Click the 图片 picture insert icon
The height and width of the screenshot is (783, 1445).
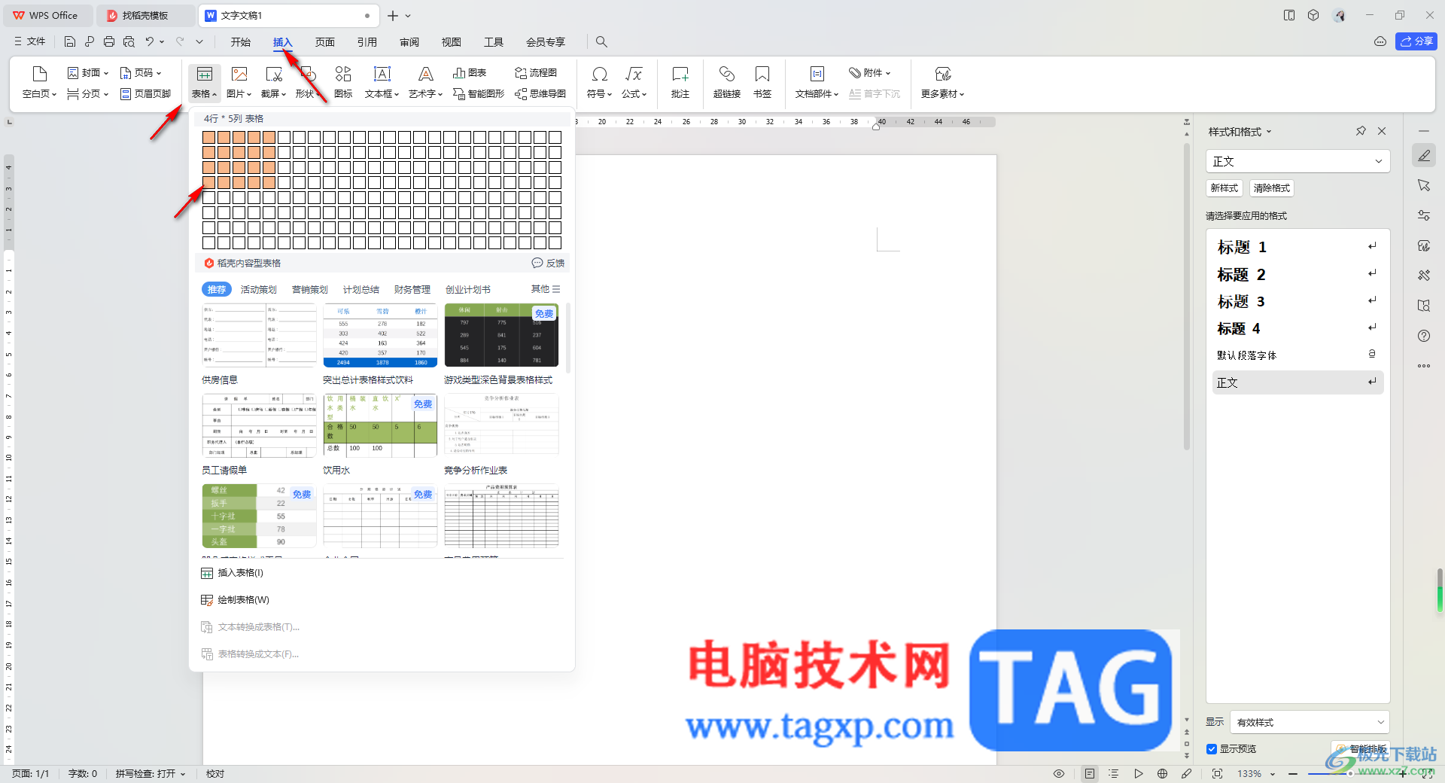coord(239,74)
